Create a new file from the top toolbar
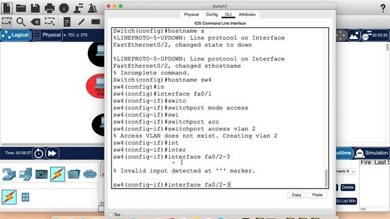 pyautogui.click(x=7, y=8)
